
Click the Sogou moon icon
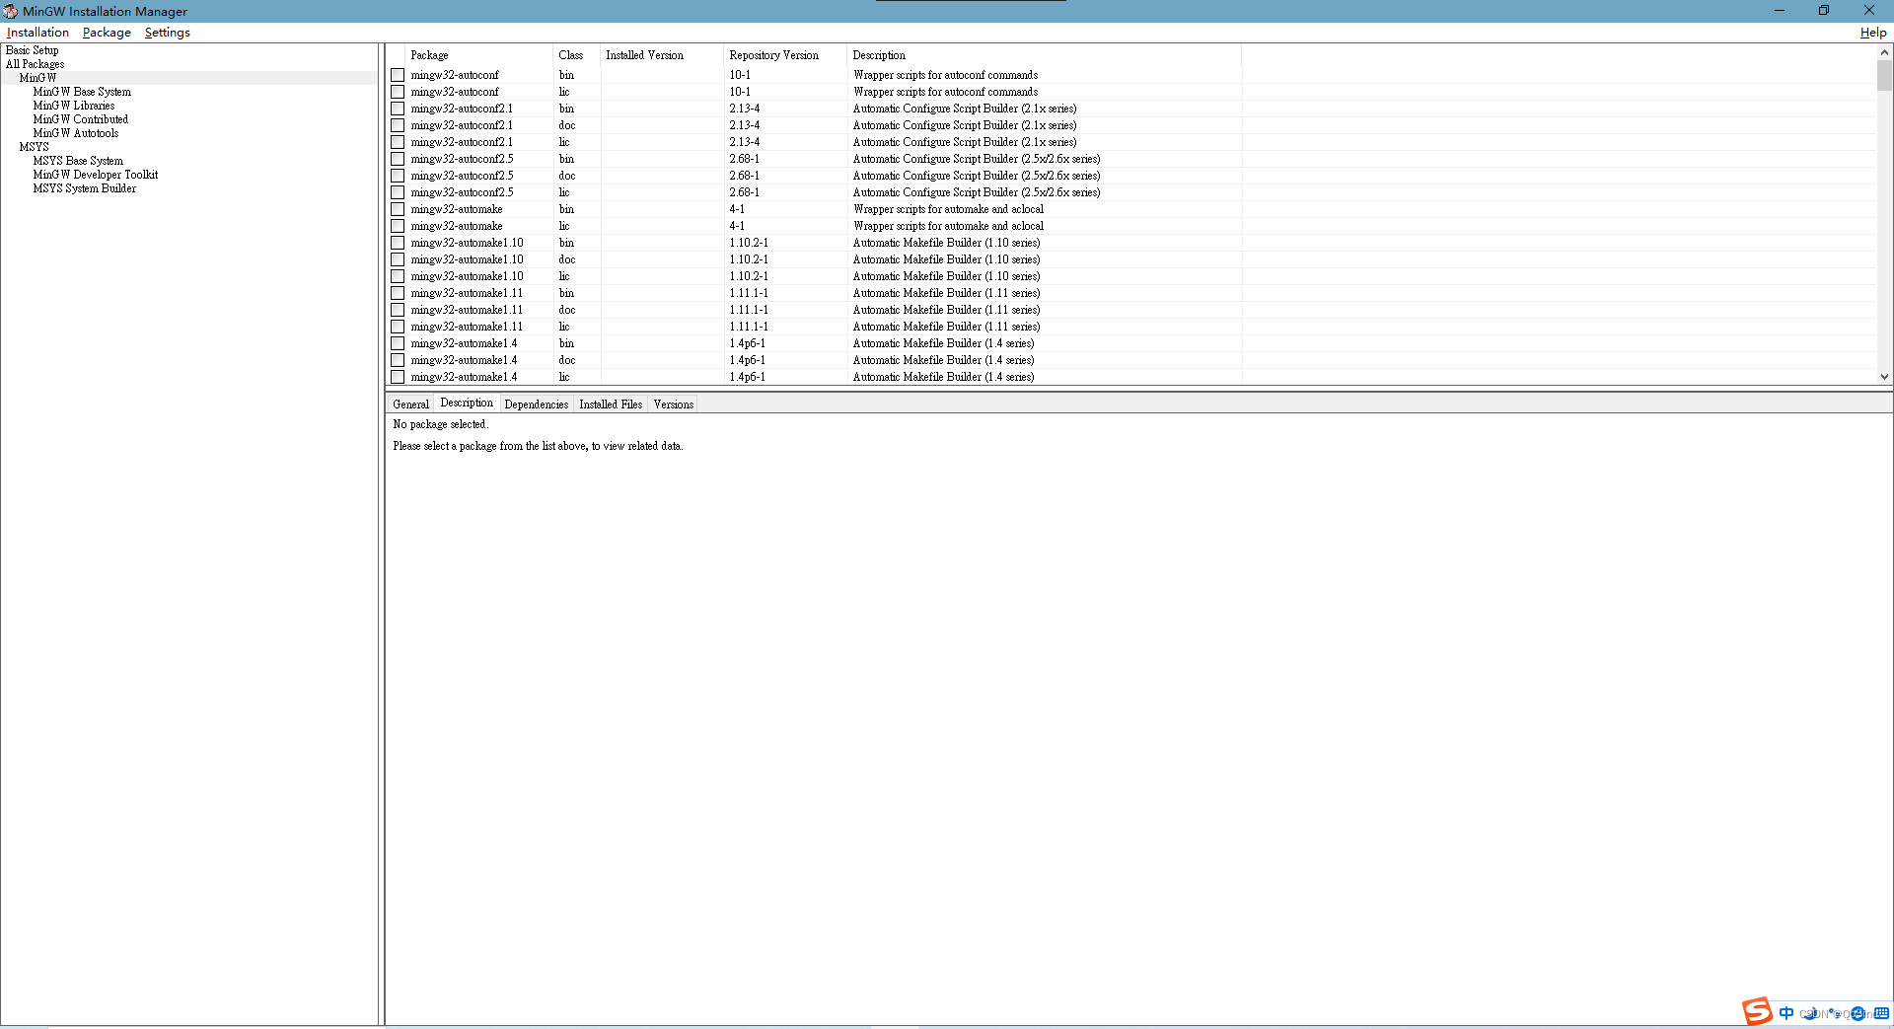click(1809, 1013)
